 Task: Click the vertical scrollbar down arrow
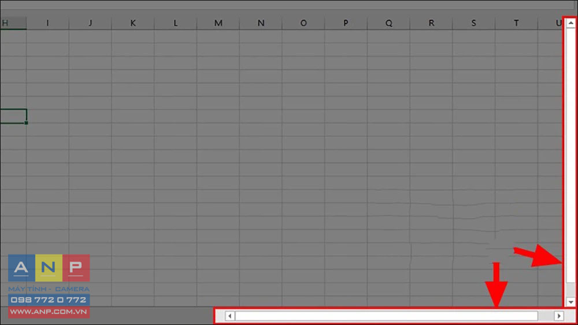(570, 302)
